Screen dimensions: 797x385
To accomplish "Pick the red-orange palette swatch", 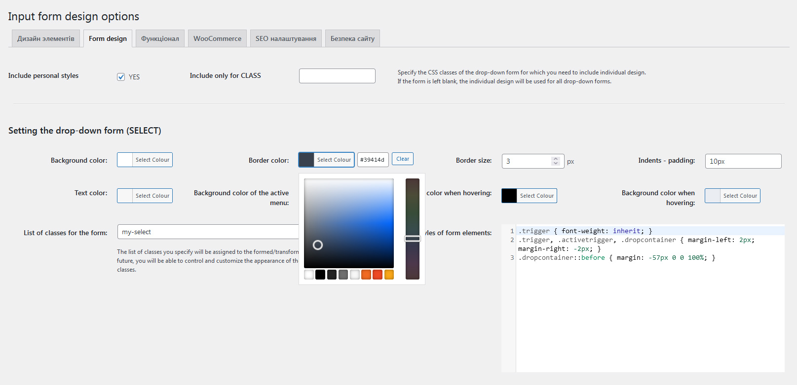I will point(378,275).
